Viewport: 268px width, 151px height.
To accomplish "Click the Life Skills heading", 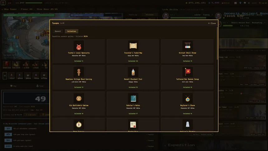I will tap(170, 10).
